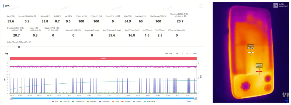Open help icon beside Drop(FPS) [/h]

(119, 16)
